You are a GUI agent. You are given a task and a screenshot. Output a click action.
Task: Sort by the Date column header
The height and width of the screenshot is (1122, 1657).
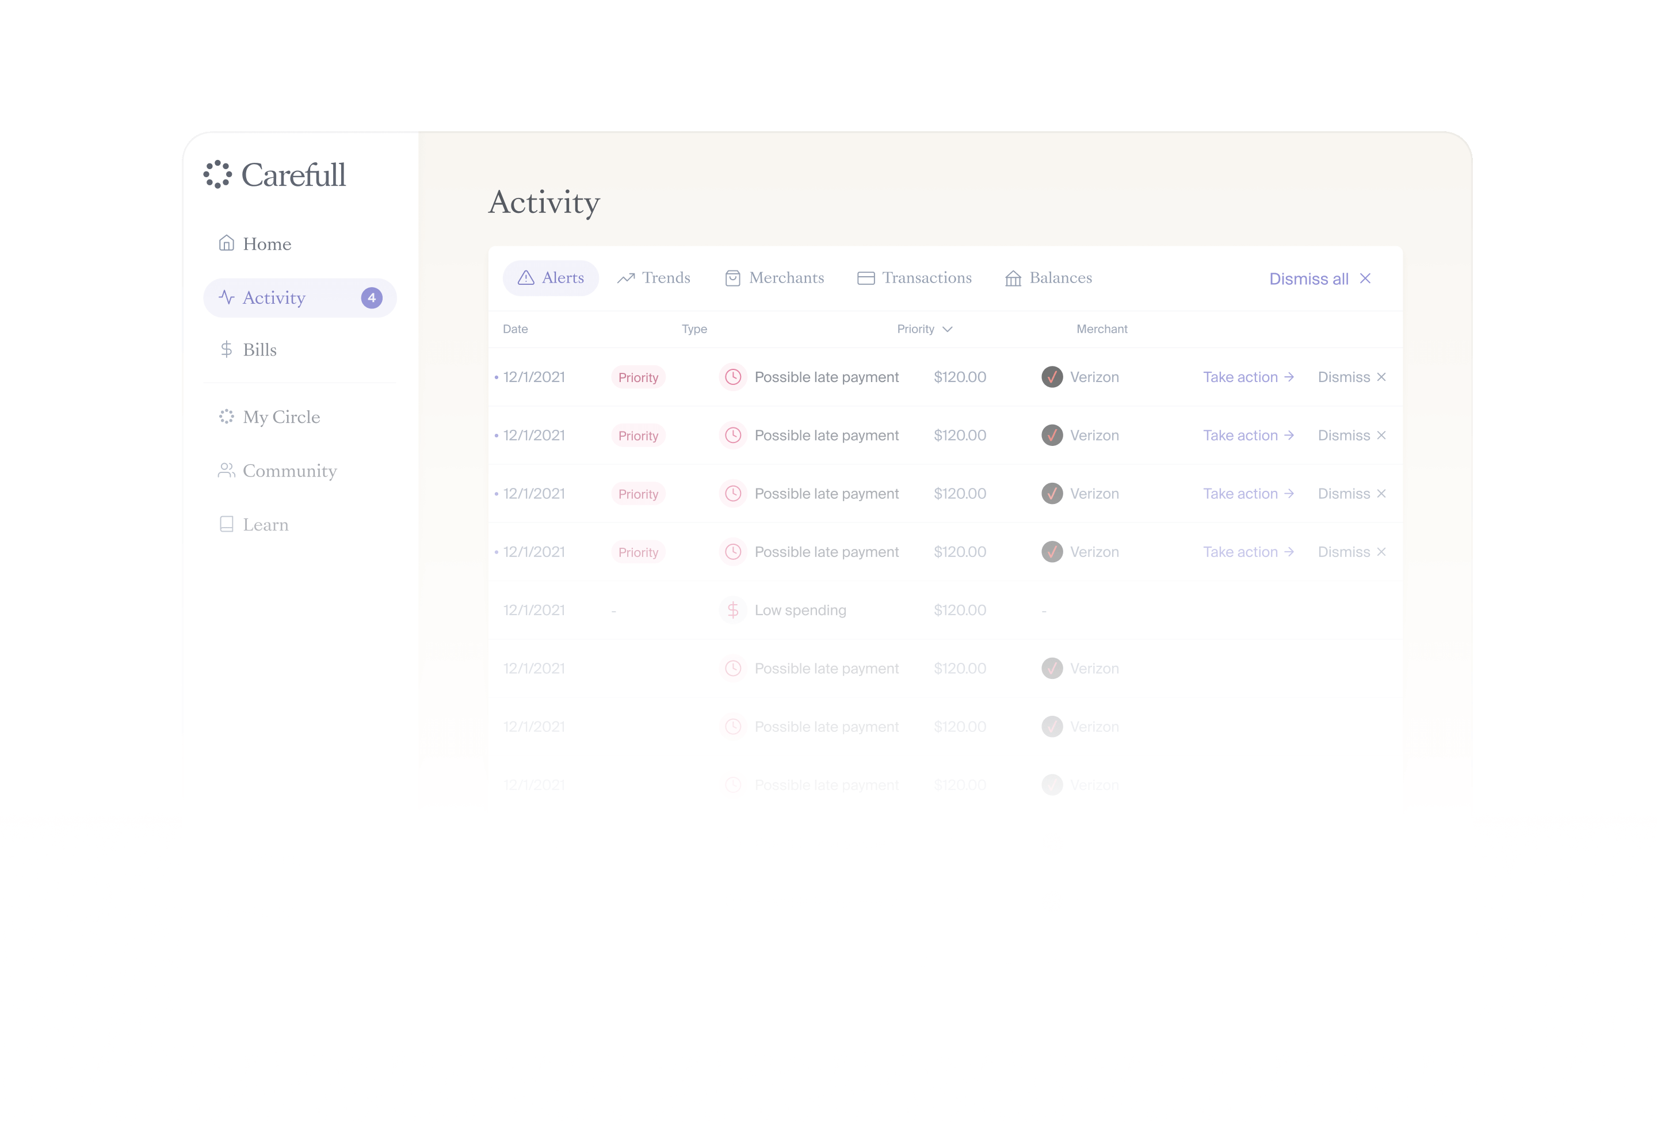pyautogui.click(x=515, y=329)
